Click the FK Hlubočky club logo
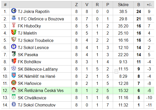This screenshot has width=156, height=110. click(x=14, y=25)
